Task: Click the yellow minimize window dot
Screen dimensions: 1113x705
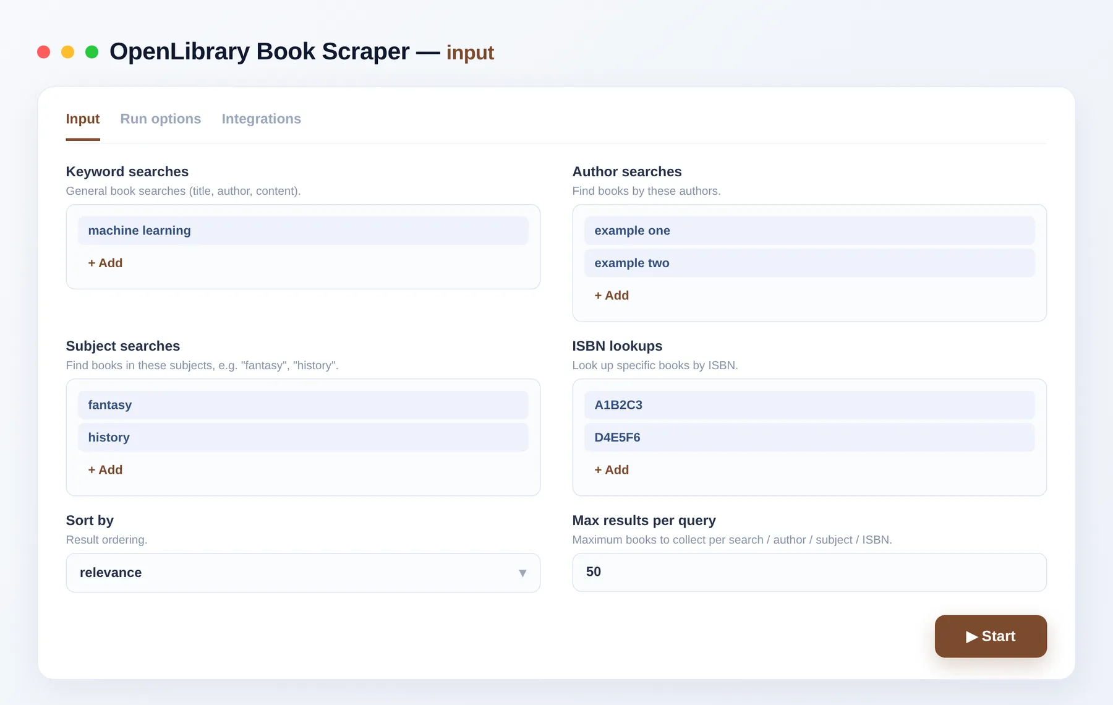Action: pyautogui.click(x=68, y=52)
